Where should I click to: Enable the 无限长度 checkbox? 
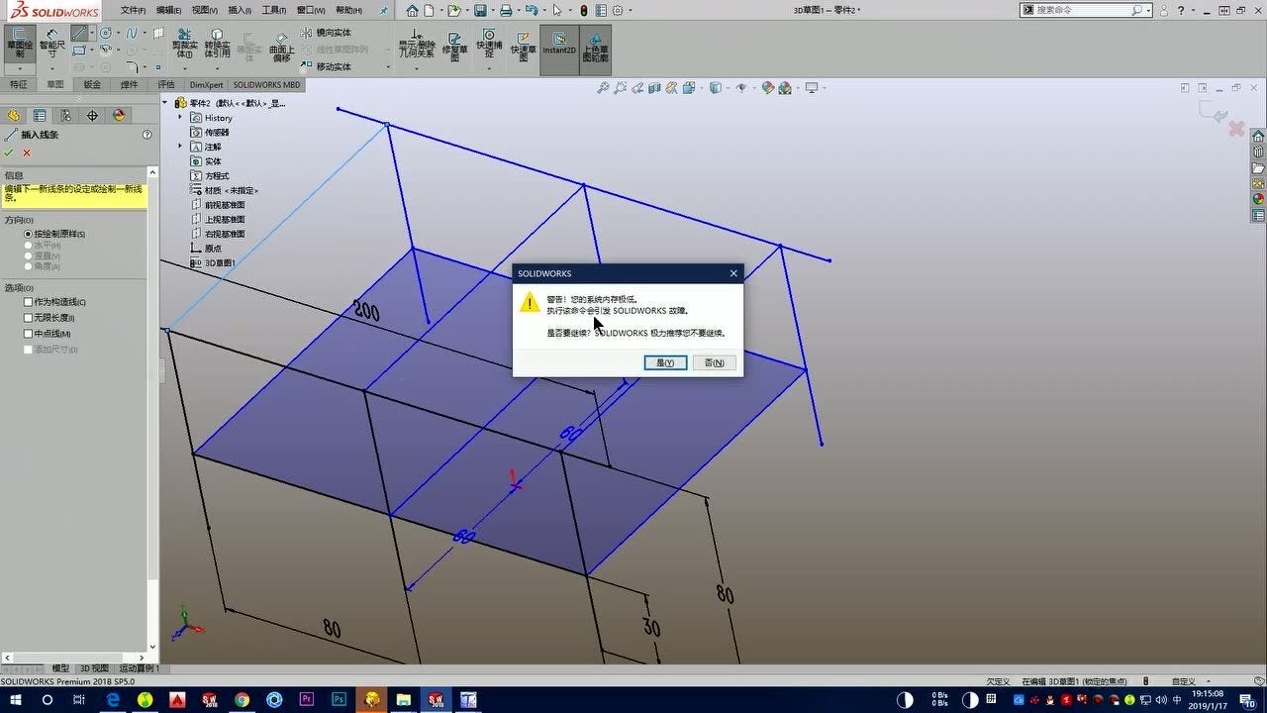pyautogui.click(x=29, y=318)
